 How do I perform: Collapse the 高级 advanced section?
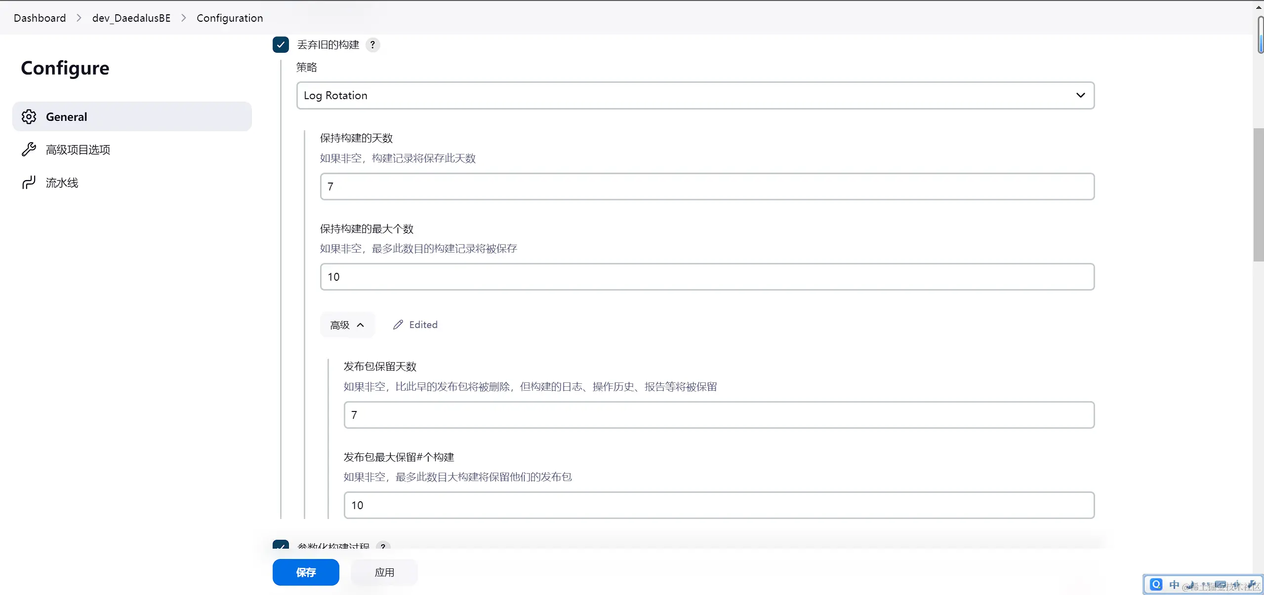point(347,325)
